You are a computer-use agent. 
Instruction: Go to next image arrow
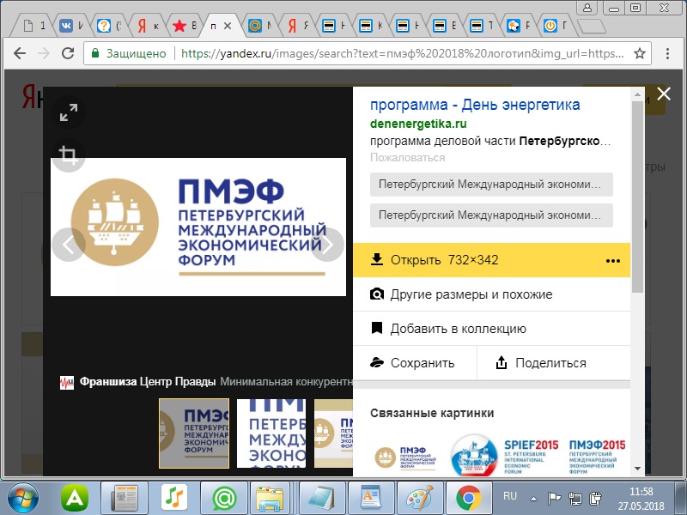[x=328, y=245]
